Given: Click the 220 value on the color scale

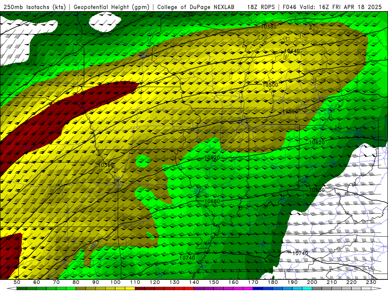Looking at the screenshot, I should coord(351,282).
